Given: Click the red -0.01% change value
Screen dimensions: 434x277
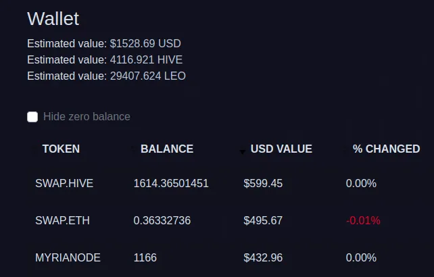Looking at the screenshot, I should tap(363, 220).
